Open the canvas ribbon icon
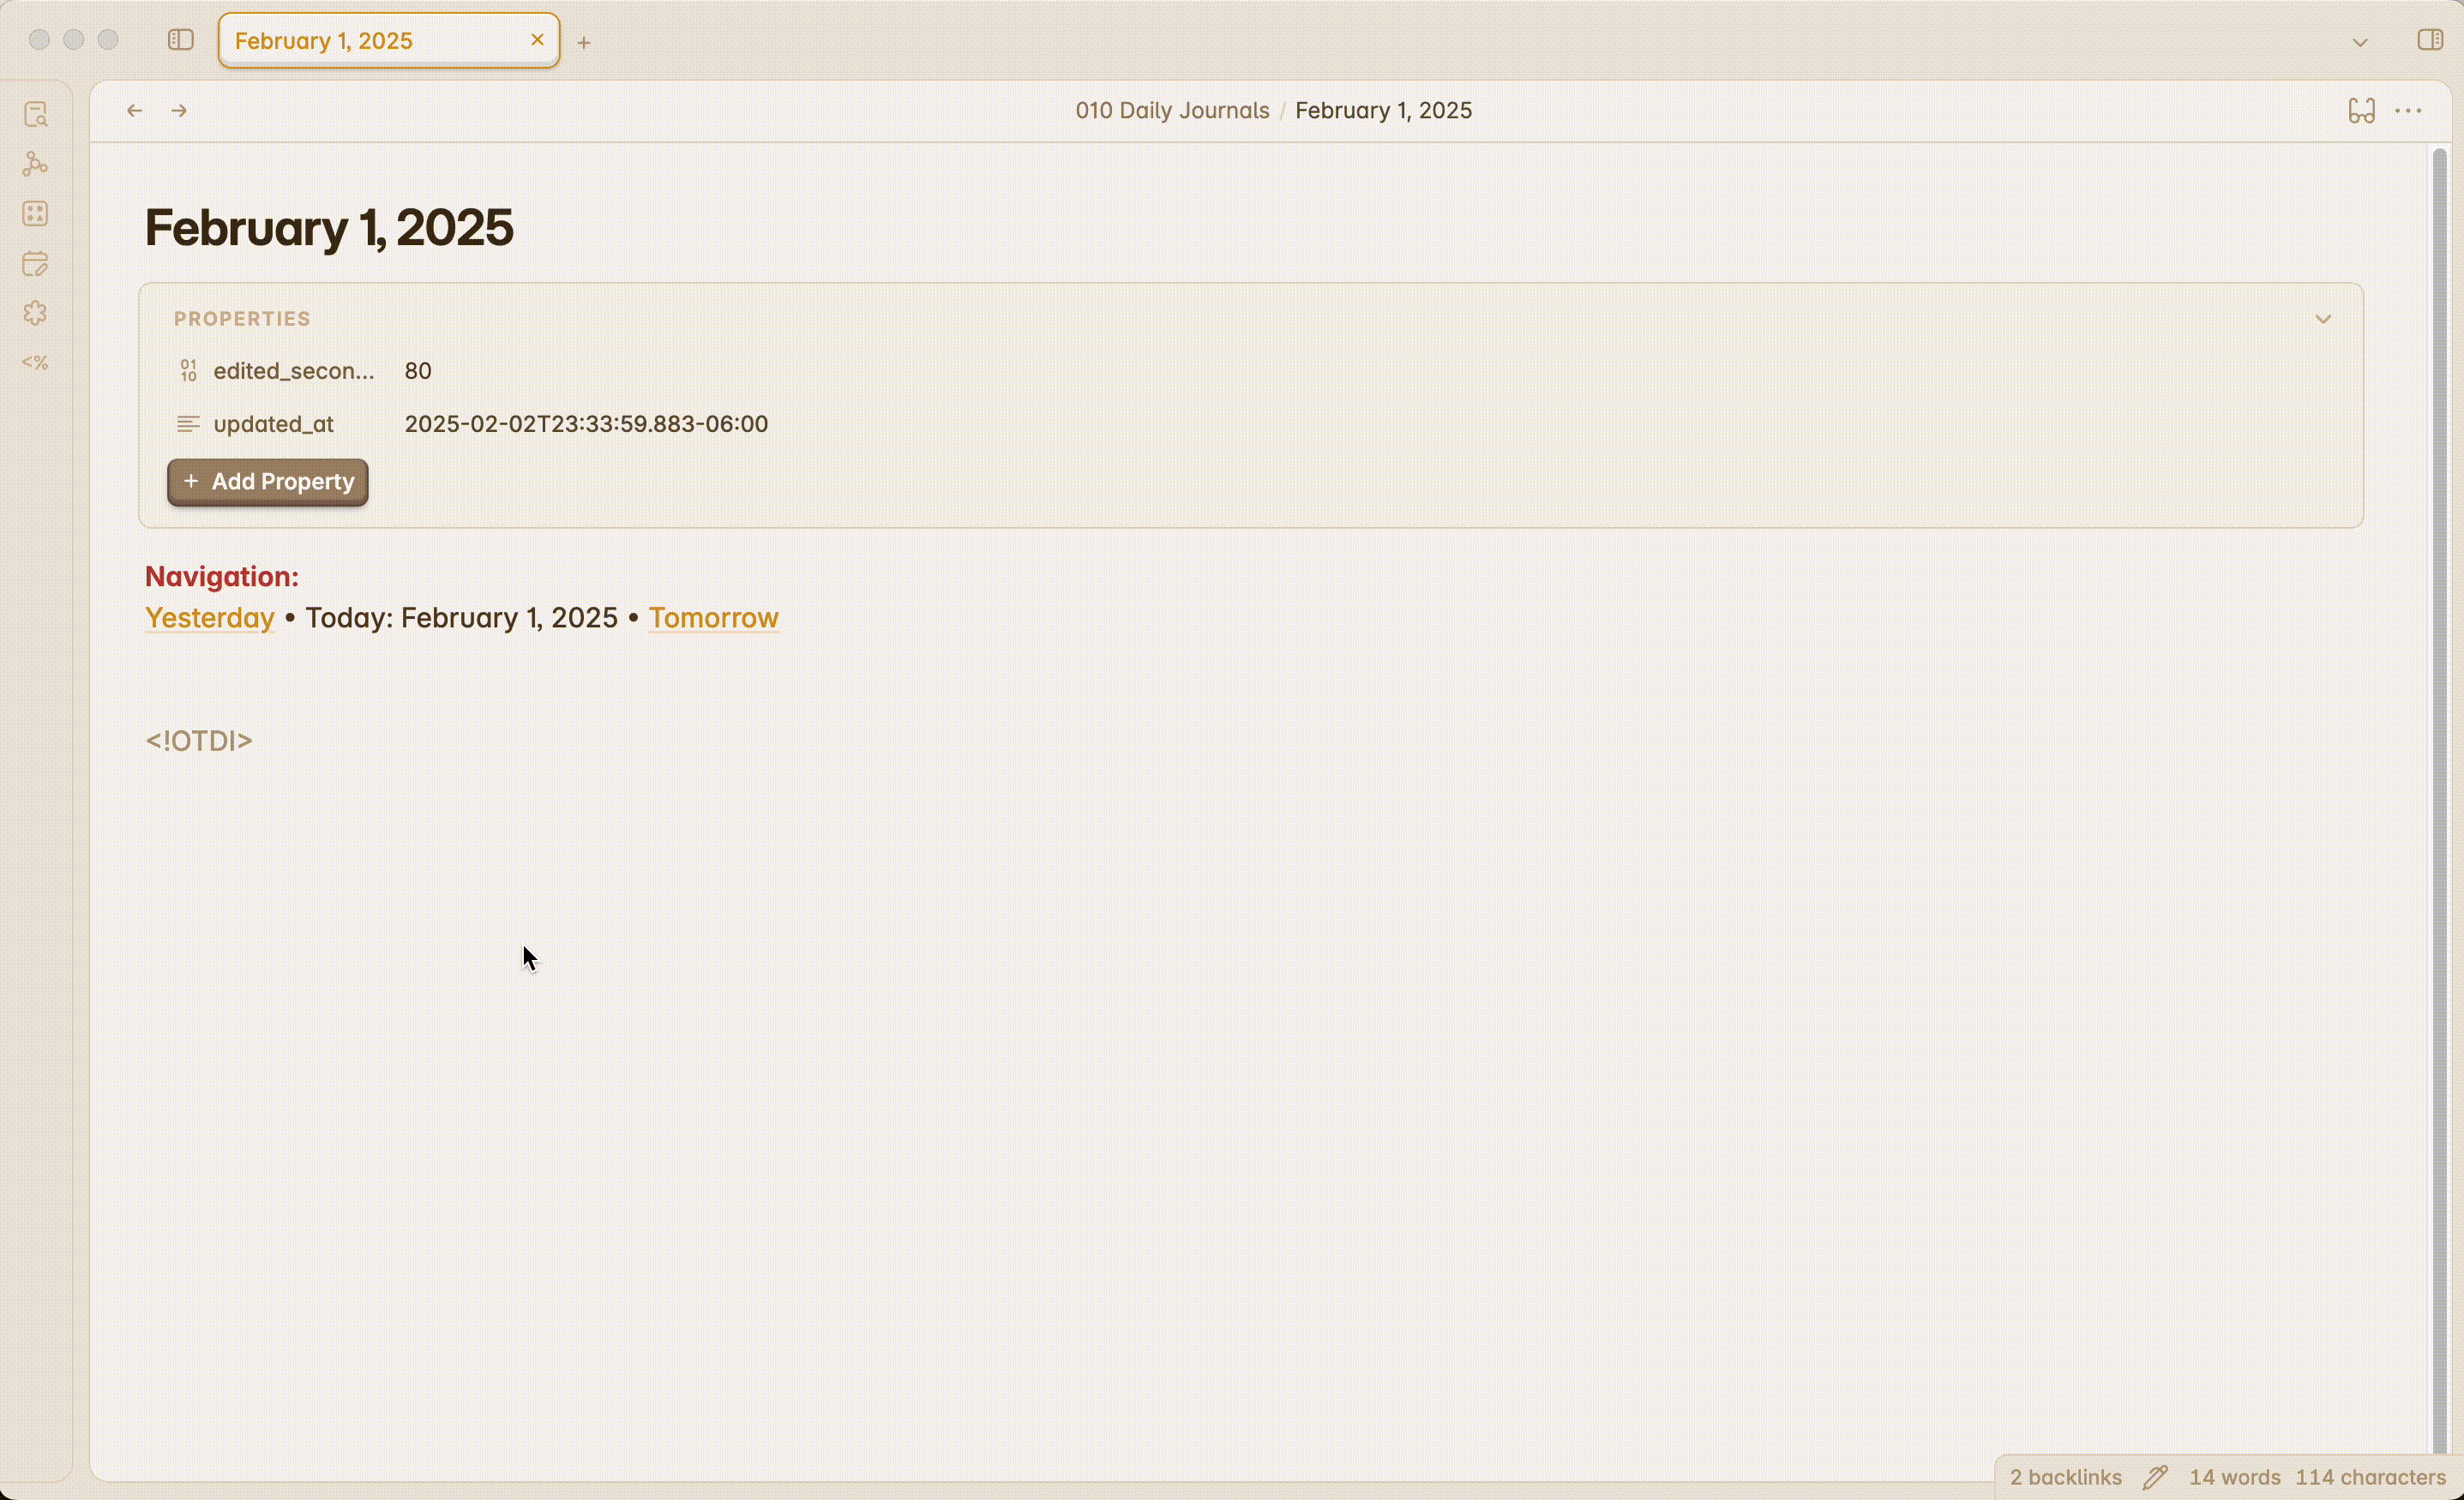This screenshot has width=2464, height=1500. tap(36, 214)
